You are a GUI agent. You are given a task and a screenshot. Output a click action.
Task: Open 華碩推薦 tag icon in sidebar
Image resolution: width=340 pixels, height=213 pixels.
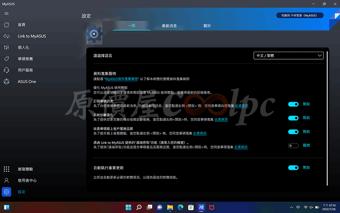pos(6,59)
